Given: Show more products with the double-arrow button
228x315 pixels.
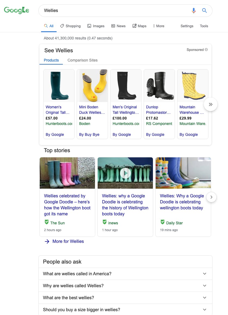Looking at the screenshot, I should [211, 104].
